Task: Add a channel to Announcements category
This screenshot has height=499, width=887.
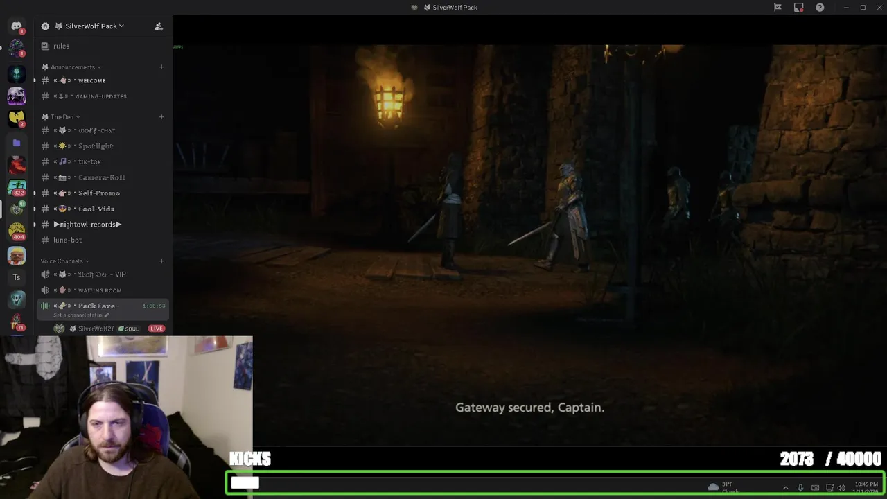Action: (x=161, y=67)
